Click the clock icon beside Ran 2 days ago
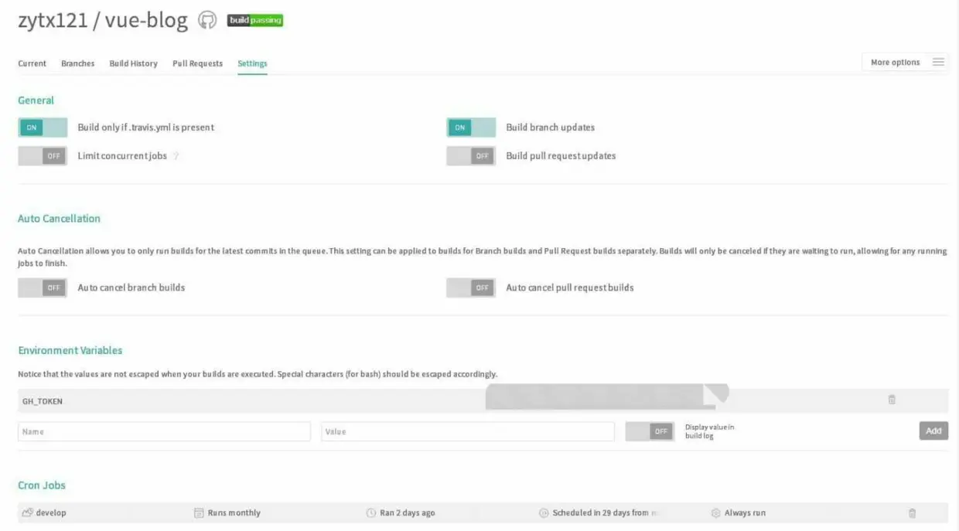 tap(371, 512)
